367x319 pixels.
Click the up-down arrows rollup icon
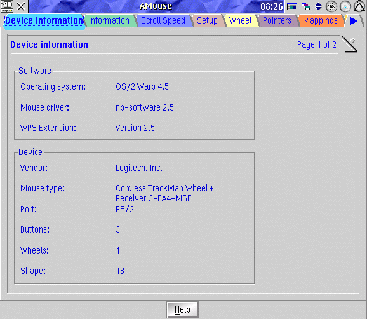click(318, 6)
